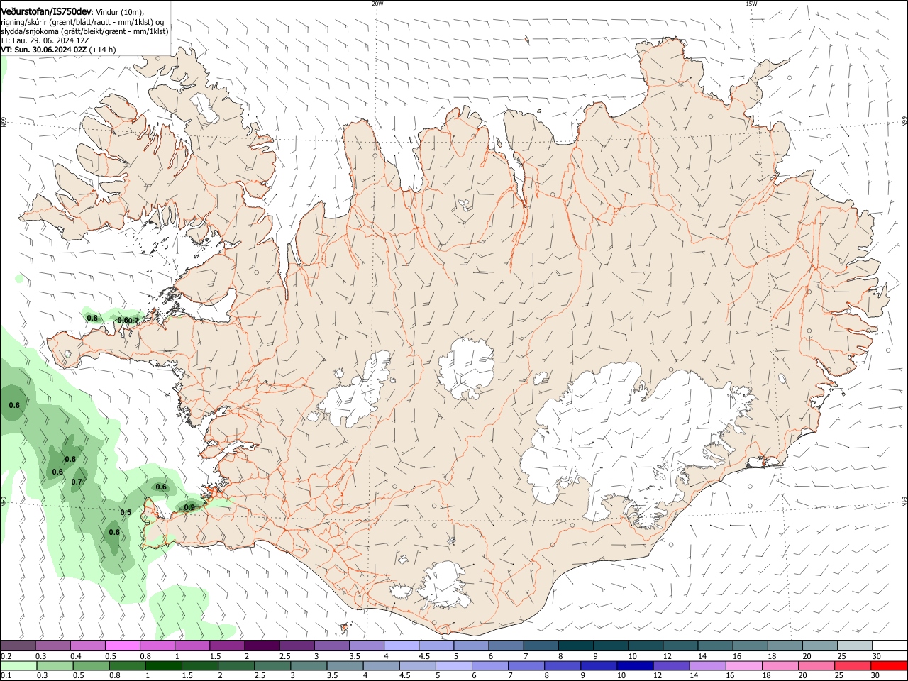Screen dimensions: 908x681
Task: Pick the darkest green swatch labeled 1
Action: [163, 665]
